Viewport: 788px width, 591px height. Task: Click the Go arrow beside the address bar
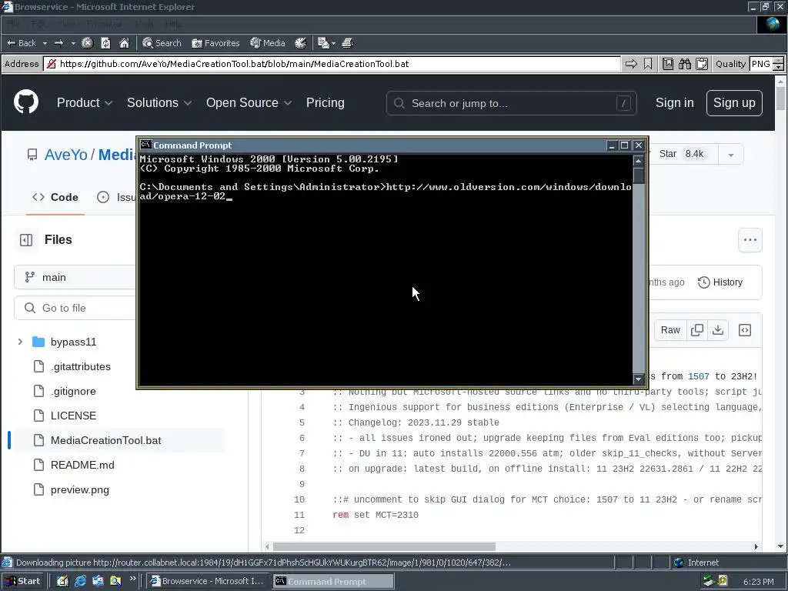coord(631,64)
